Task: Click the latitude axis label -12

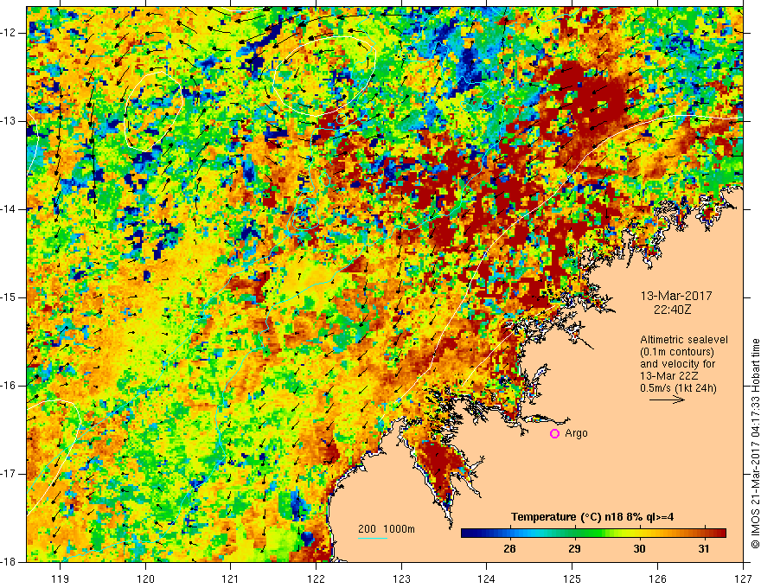Action: [x=12, y=32]
